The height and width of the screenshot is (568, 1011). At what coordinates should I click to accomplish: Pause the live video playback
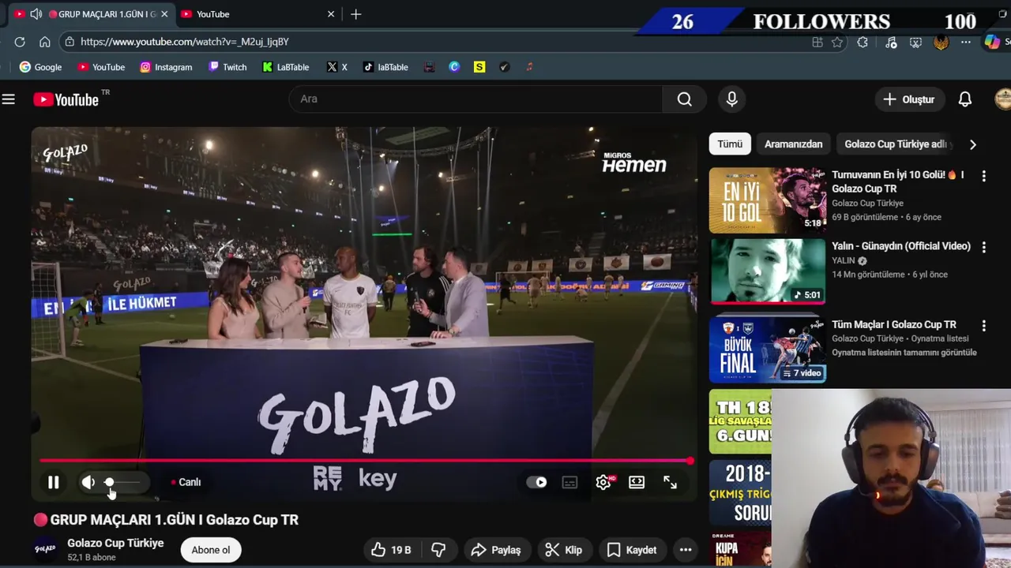[x=53, y=482]
